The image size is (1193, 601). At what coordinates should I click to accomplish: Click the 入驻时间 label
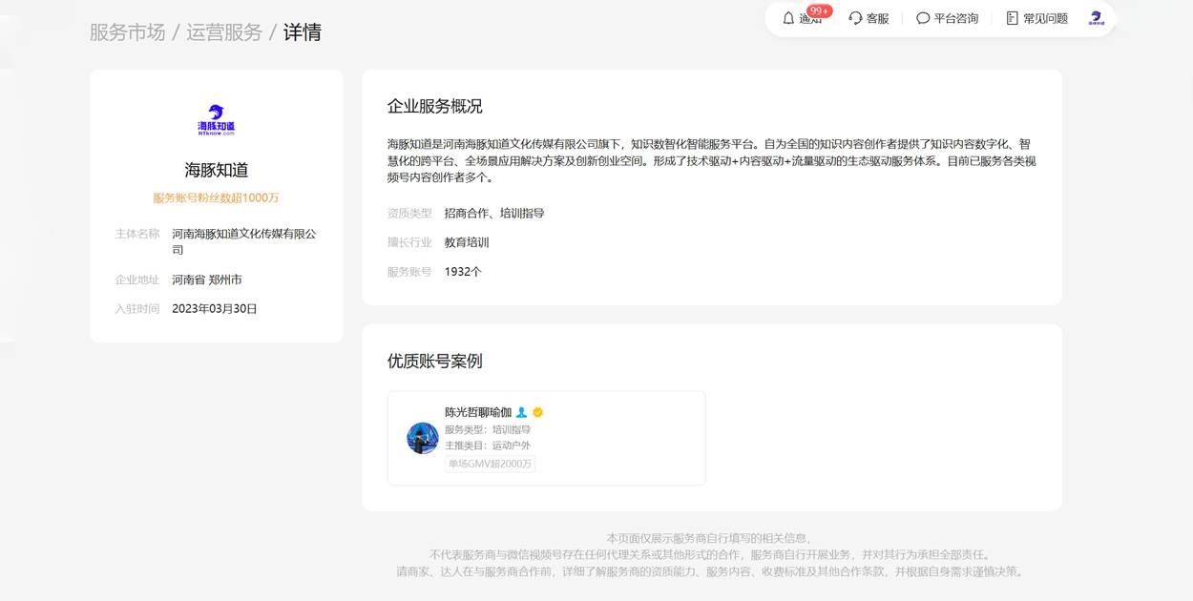click(137, 308)
